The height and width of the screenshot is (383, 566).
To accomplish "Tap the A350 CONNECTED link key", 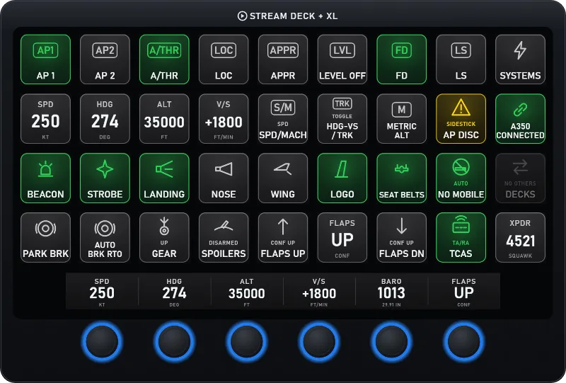I will pos(520,118).
